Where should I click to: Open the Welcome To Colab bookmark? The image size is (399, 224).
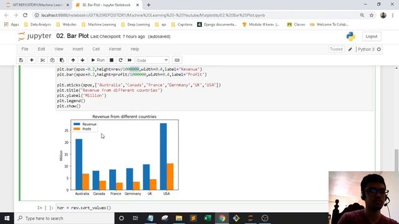(329, 24)
